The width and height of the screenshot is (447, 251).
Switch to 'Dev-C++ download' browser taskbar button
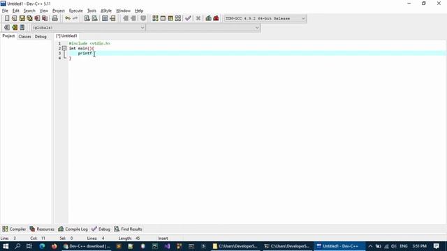coord(87,246)
